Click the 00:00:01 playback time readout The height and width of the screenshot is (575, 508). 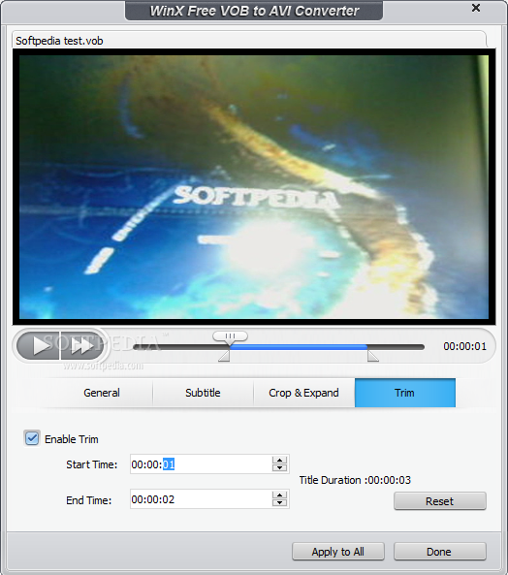[464, 346]
